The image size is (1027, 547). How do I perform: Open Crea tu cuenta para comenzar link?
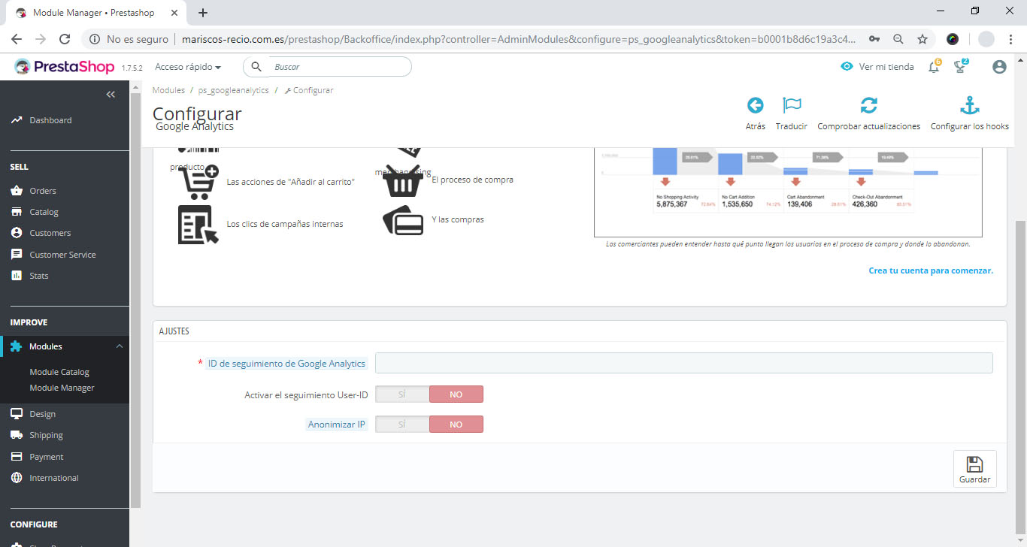[931, 270]
